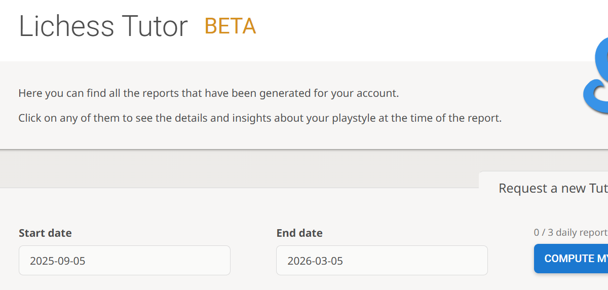This screenshot has width=608, height=290.
Task: Click the 2025-09-05 date value
Action: [58, 261]
